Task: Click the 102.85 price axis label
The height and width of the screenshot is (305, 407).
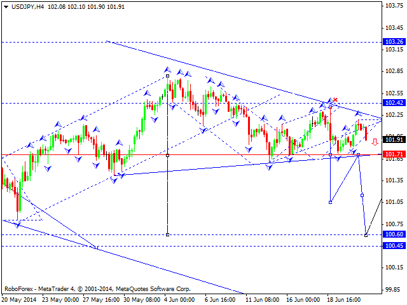Action: [394, 71]
